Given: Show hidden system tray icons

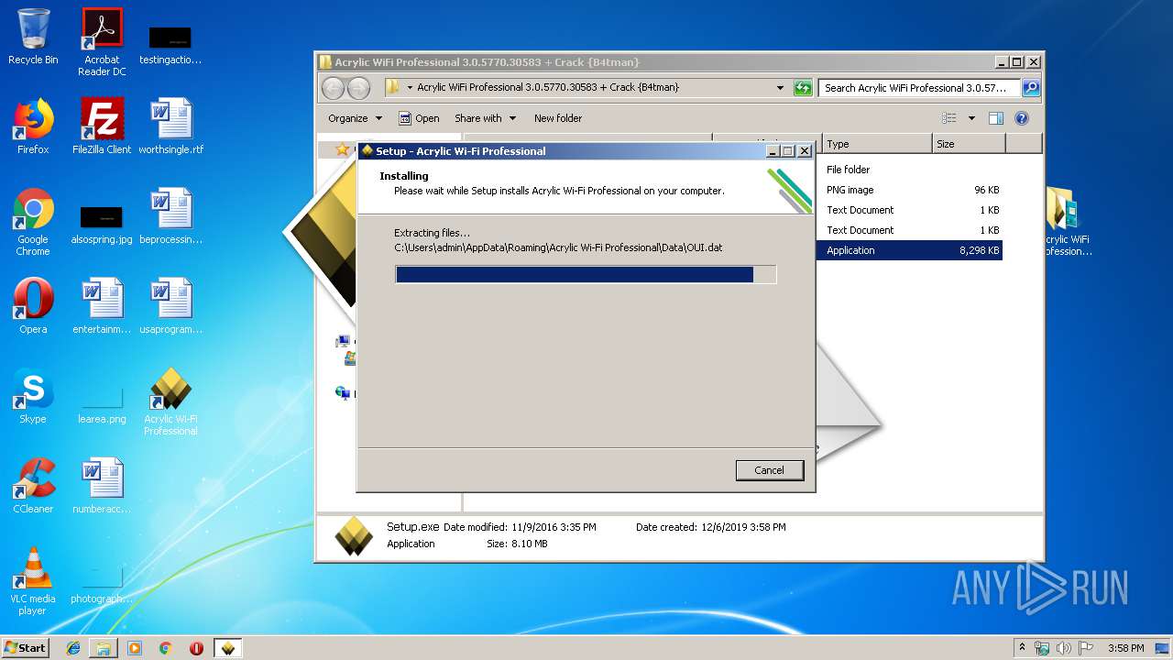Looking at the screenshot, I should click(1022, 648).
